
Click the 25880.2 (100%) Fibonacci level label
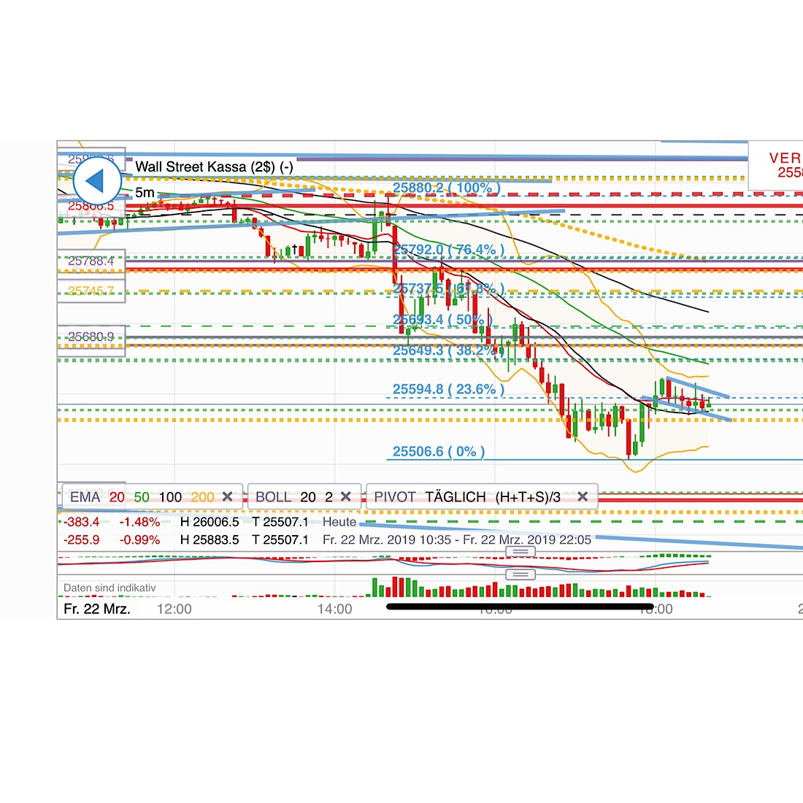coord(445,188)
